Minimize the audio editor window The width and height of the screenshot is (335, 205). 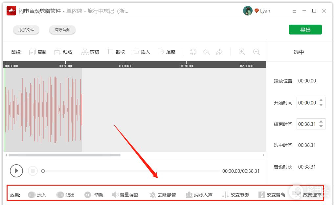tap(304, 11)
